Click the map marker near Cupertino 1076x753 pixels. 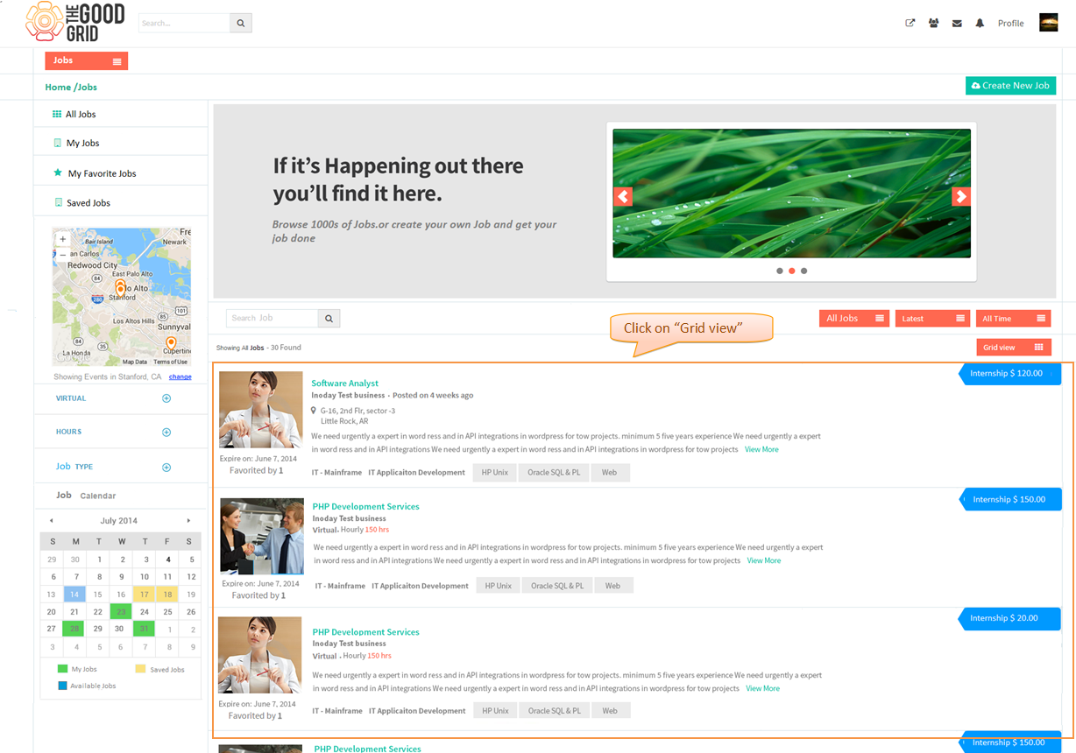point(171,343)
